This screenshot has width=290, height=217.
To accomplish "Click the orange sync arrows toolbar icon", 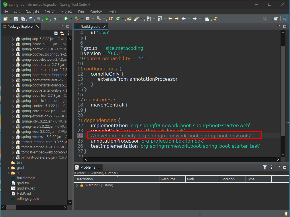I will point(215,19).
